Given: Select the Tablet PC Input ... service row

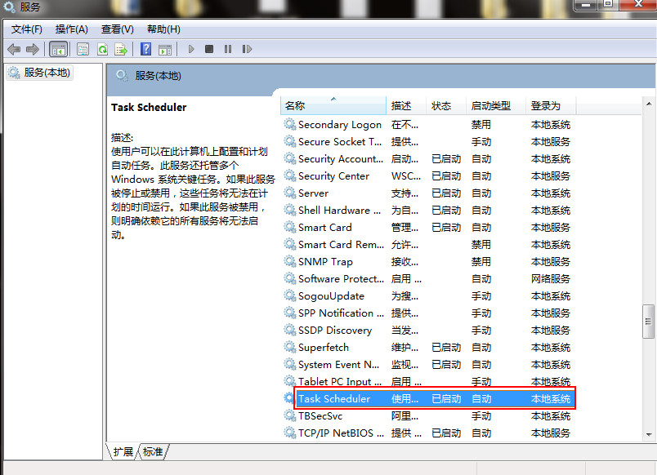Looking at the screenshot, I should pos(427,382).
